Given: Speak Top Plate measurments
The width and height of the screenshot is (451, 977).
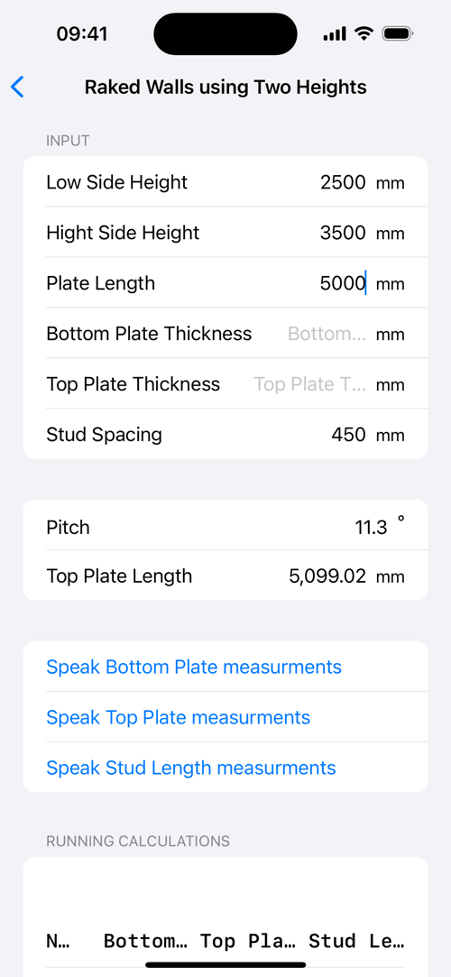Looking at the screenshot, I should click(x=179, y=717).
